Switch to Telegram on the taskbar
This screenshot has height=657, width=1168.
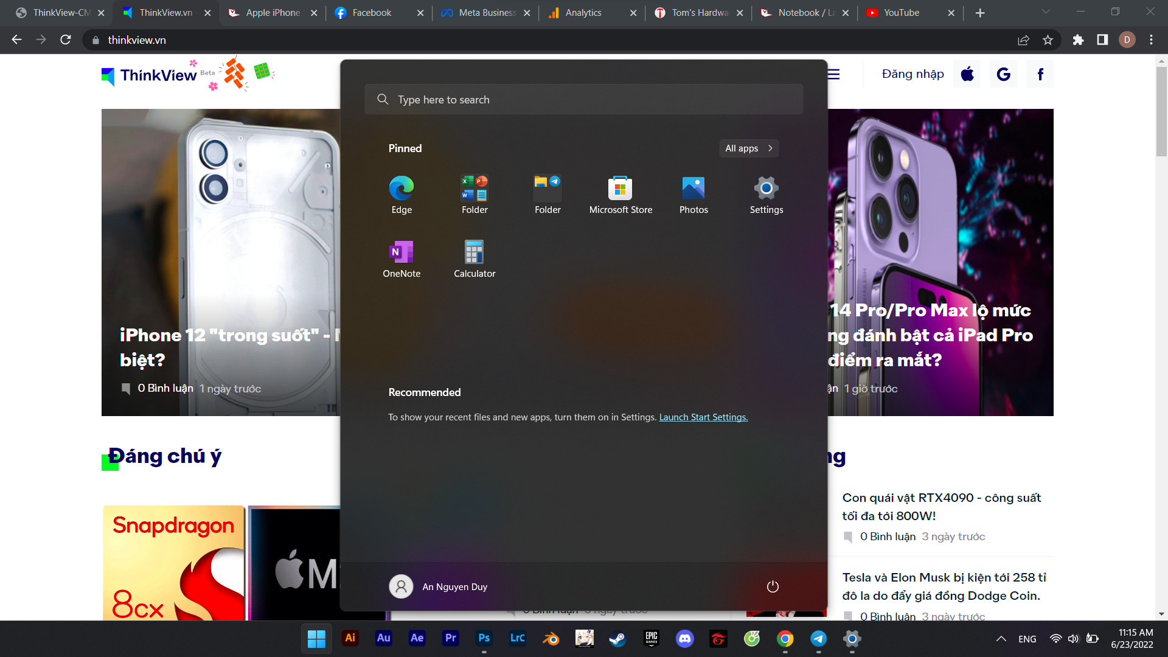click(818, 639)
